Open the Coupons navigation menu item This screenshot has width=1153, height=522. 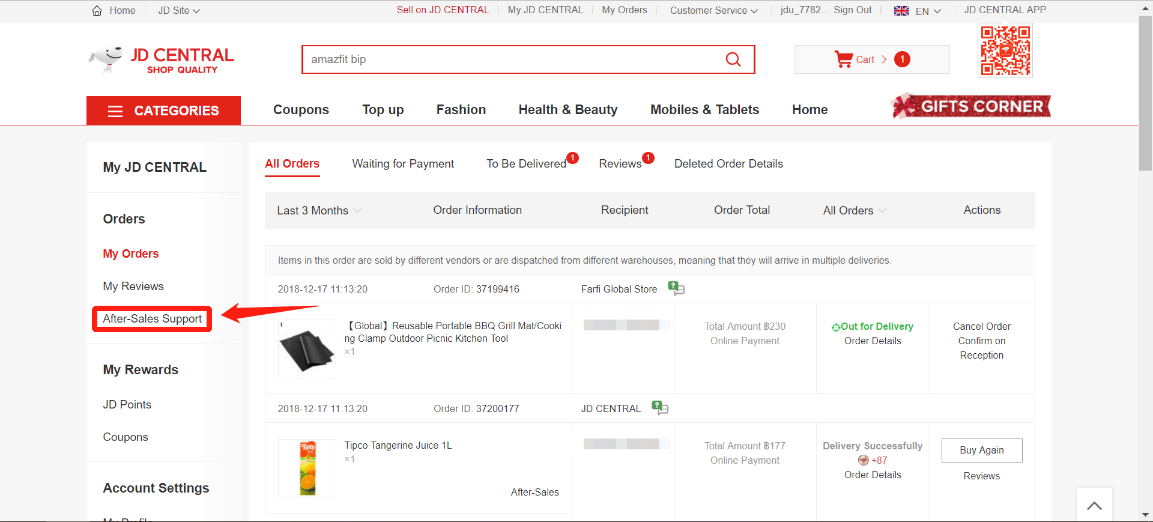click(x=301, y=109)
